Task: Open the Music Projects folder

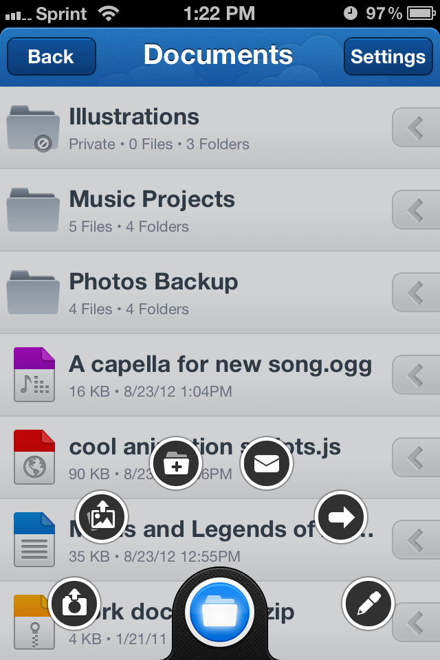Action: [151, 210]
